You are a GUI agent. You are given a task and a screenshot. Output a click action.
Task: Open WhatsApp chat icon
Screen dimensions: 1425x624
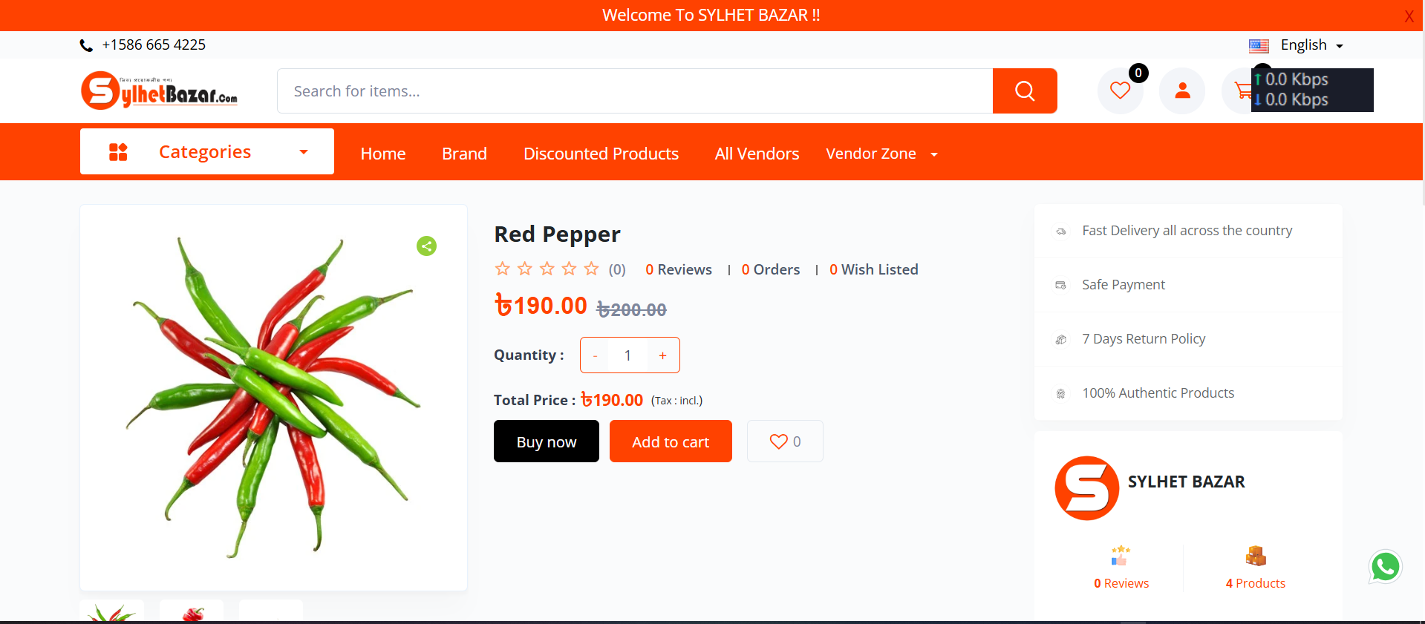(x=1385, y=567)
